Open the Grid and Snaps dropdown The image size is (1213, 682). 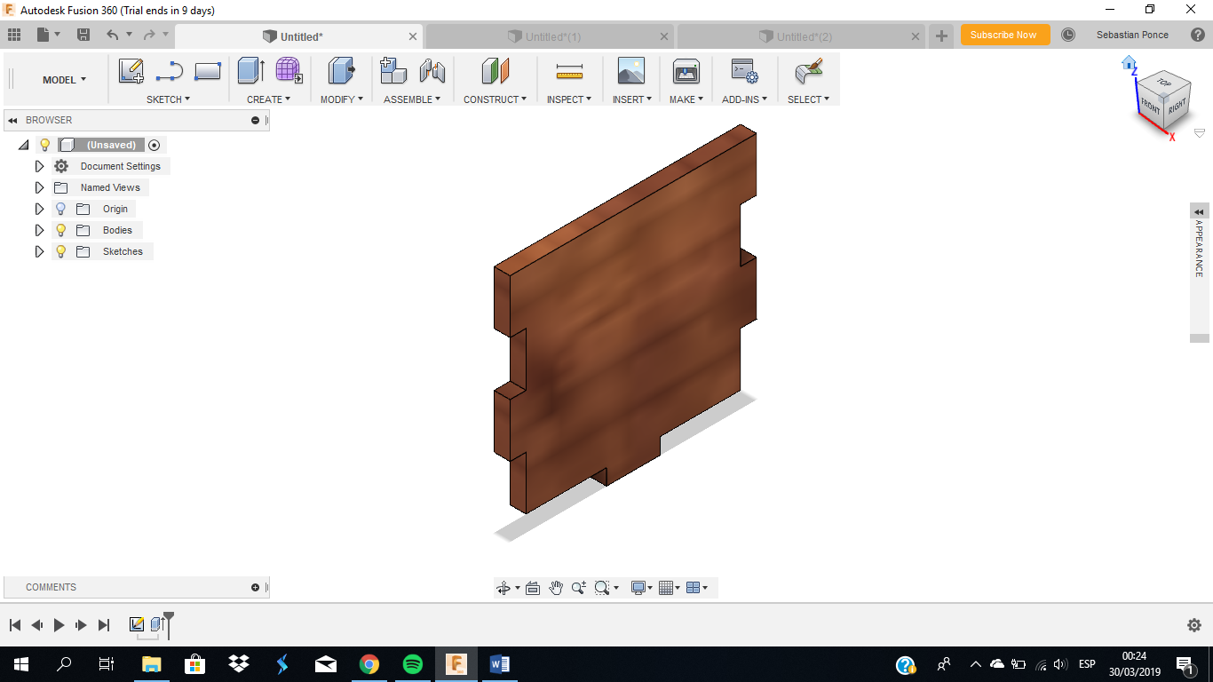(670, 588)
